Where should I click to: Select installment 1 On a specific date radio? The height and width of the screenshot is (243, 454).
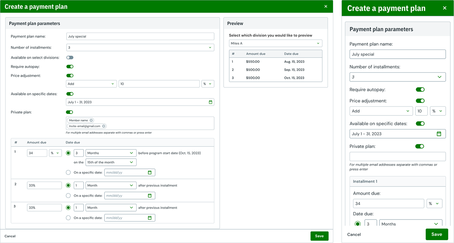coord(68,173)
